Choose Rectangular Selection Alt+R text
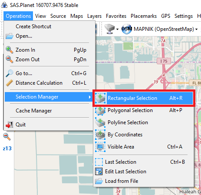This screenshot has width=201, height=195. (x=145, y=98)
